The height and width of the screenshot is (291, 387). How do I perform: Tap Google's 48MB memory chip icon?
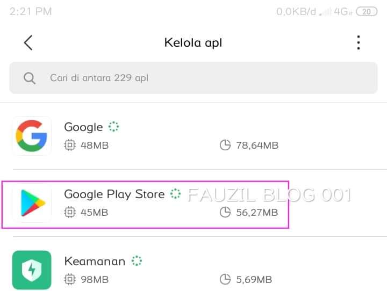pos(69,145)
